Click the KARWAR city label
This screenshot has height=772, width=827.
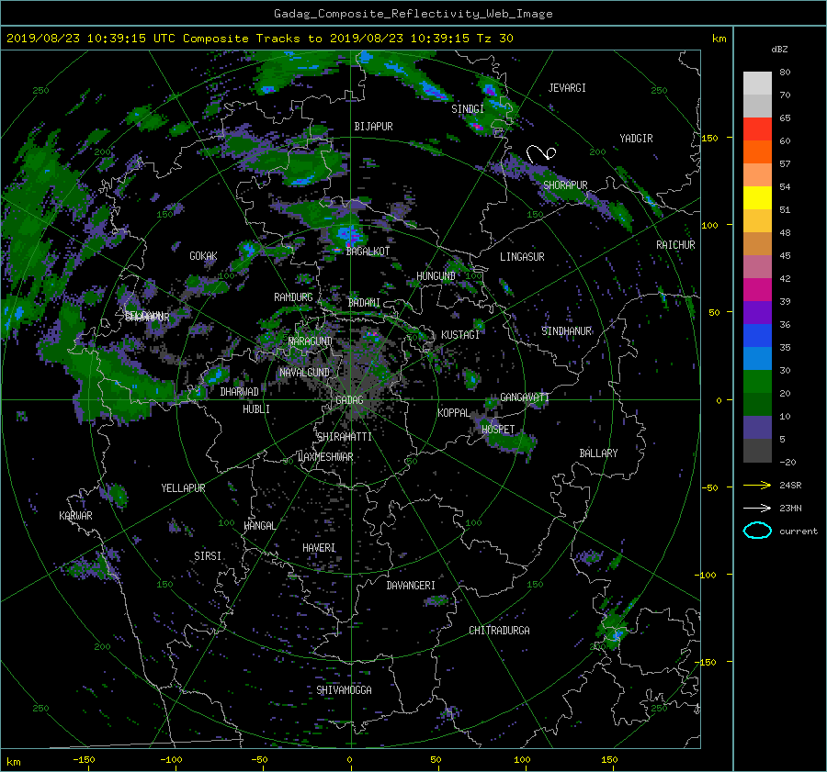75,516
